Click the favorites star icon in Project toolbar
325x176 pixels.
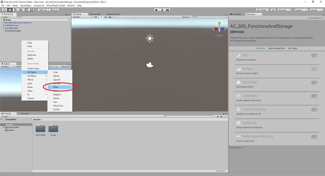(225, 116)
